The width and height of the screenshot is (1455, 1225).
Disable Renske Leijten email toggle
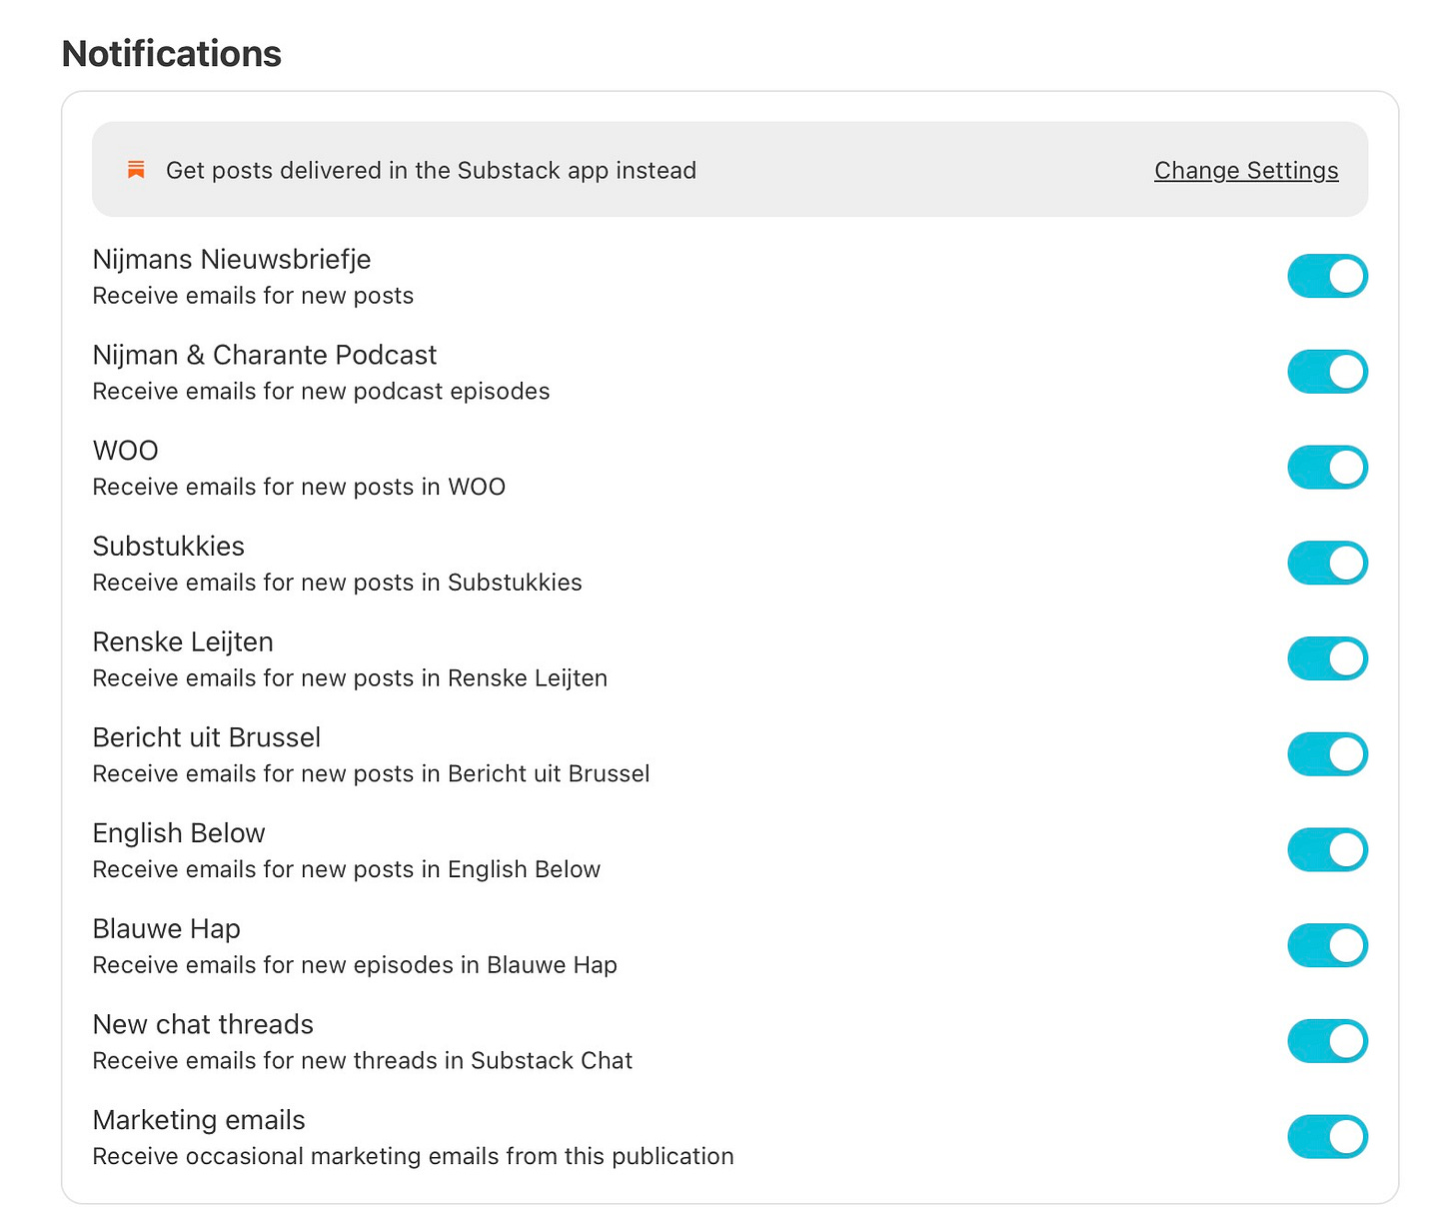point(1327,658)
